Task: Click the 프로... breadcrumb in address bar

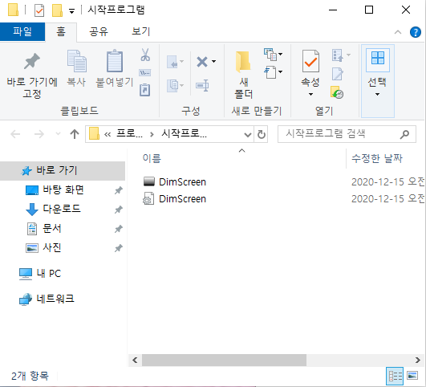Action: pos(130,134)
